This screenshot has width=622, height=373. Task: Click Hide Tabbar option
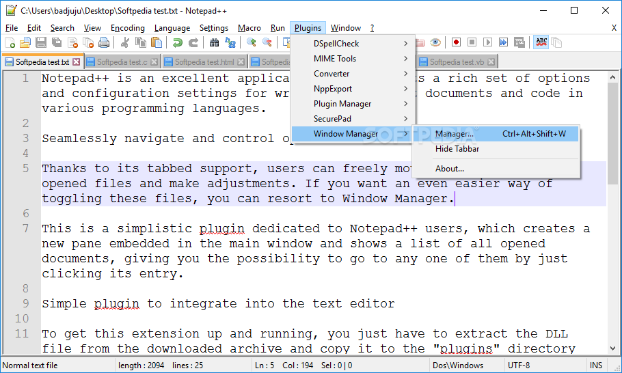tap(496, 149)
